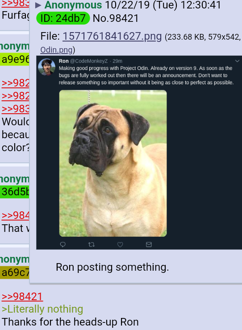Click the olive a69c7 ID badge
The height and width of the screenshot is (330, 242).
pos(15,272)
